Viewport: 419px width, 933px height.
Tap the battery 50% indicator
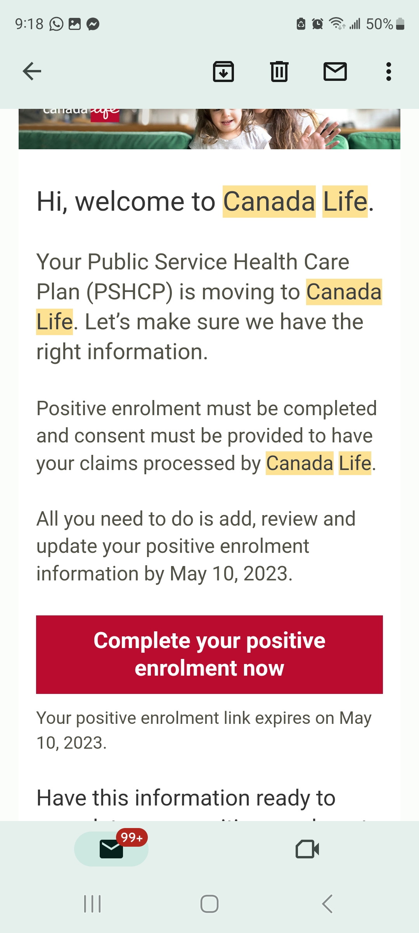(385, 24)
